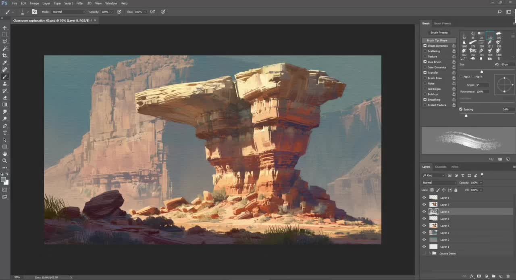
Task: Create a new group folder icon
Action: (x=493, y=276)
